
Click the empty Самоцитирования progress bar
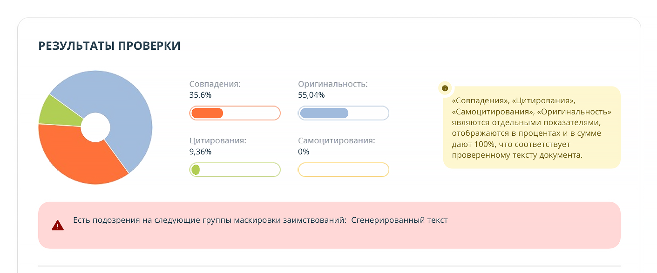pyautogui.click(x=343, y=170)
